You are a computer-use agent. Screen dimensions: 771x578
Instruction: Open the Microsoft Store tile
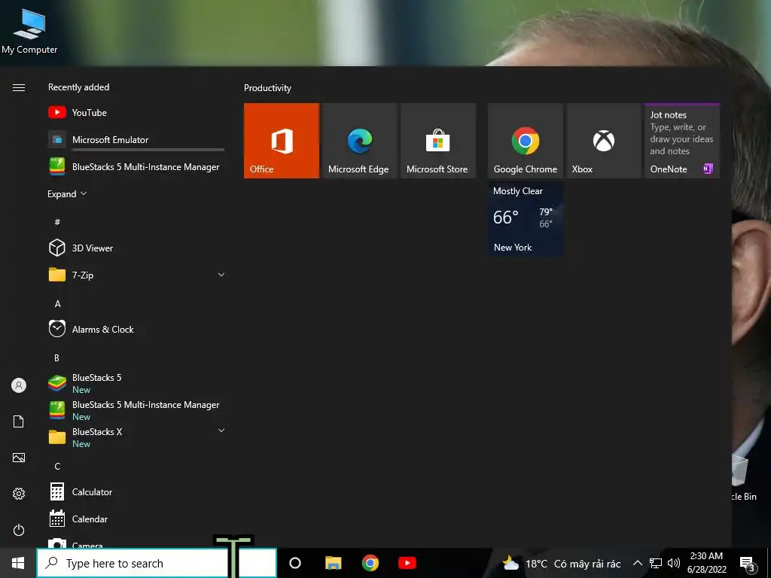point(438,141)
